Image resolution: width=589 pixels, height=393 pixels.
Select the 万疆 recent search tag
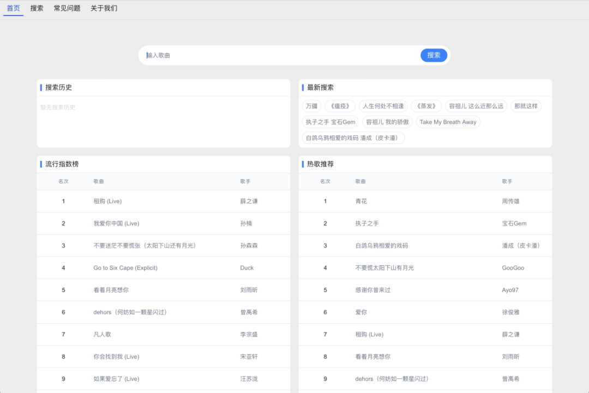[311, 106]
